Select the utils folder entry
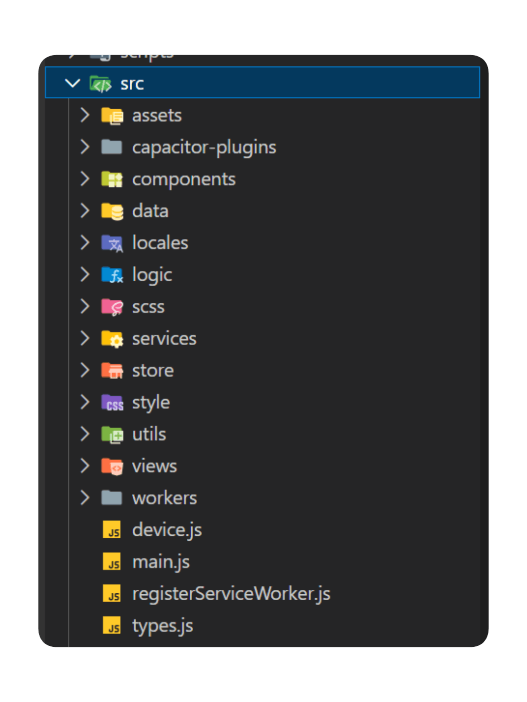This screenshot has height=702, width=527. tap(148, 434)
